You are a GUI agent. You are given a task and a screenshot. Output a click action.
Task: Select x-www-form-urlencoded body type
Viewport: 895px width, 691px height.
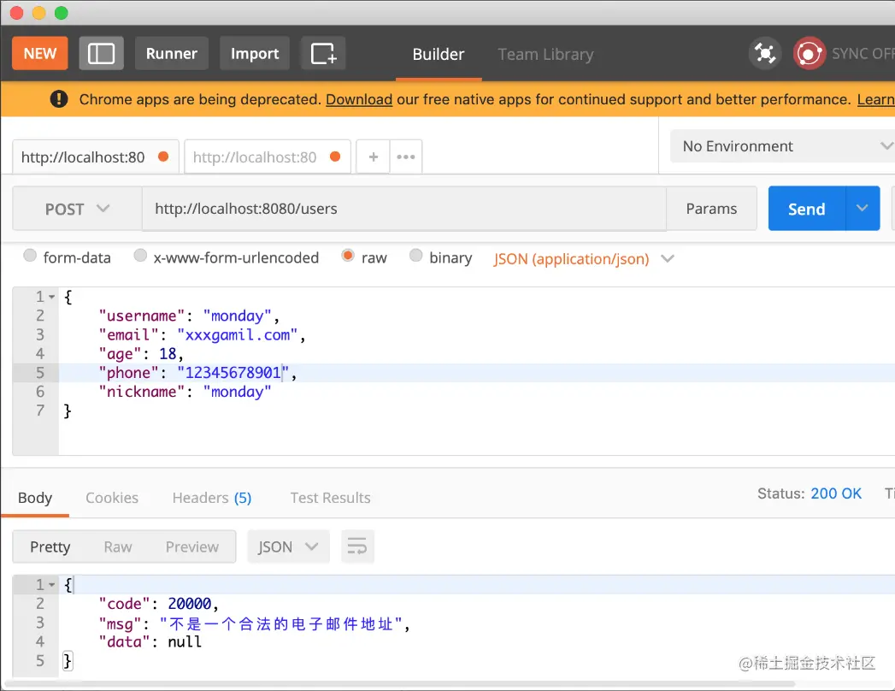click(140, 255)
